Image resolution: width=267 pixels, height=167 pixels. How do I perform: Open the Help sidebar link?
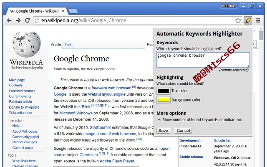click(x=16, y=126)
